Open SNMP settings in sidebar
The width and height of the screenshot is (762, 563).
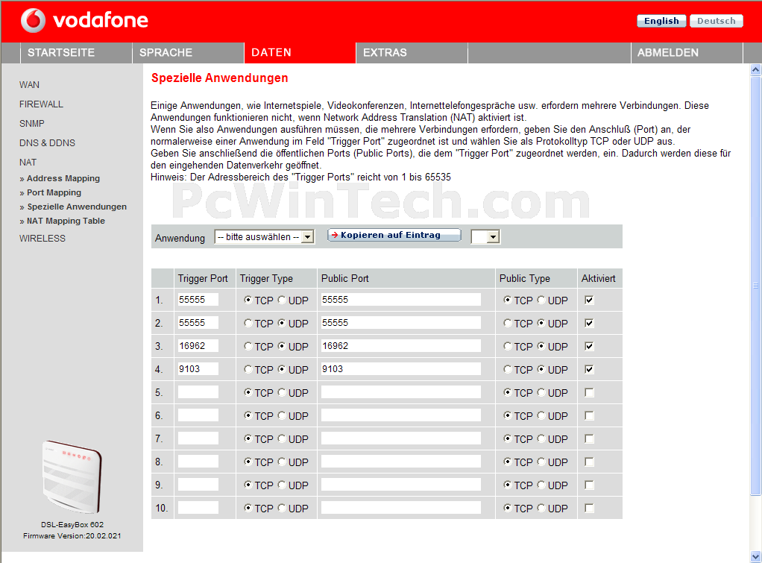[x=31, y=124]
